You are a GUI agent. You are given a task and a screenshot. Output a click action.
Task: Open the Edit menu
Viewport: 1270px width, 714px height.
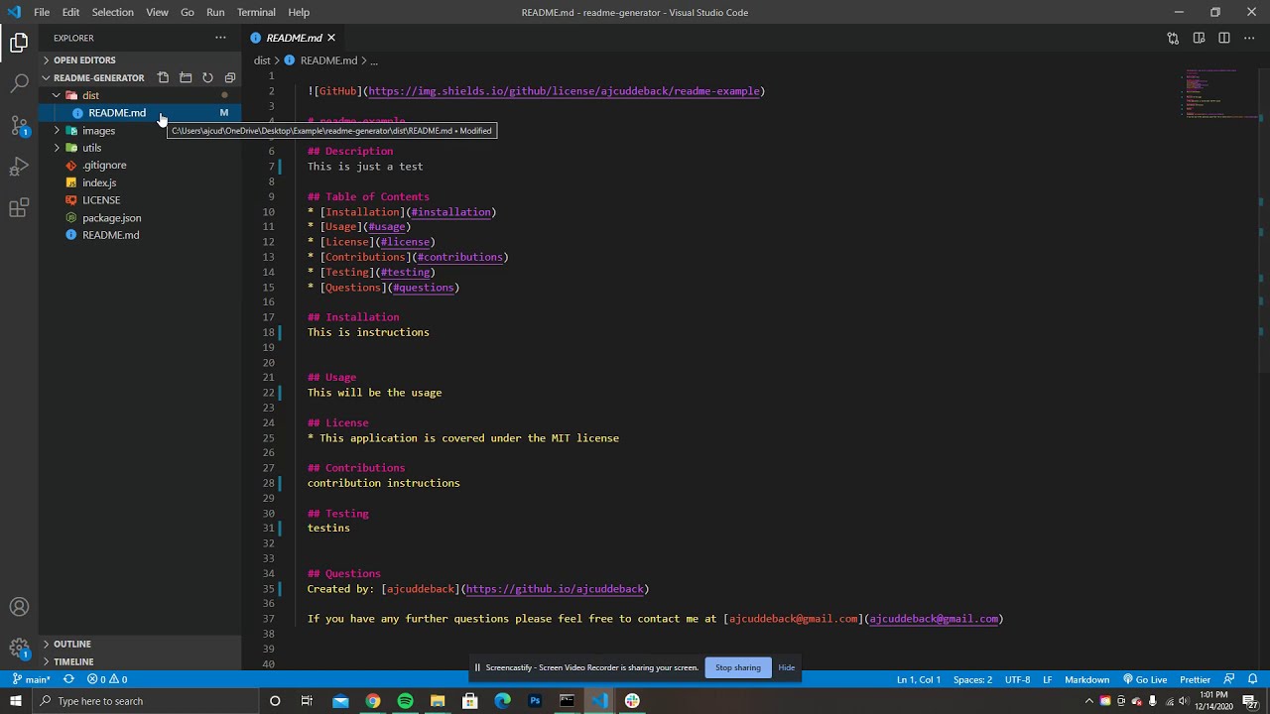[x=70, y=12]
